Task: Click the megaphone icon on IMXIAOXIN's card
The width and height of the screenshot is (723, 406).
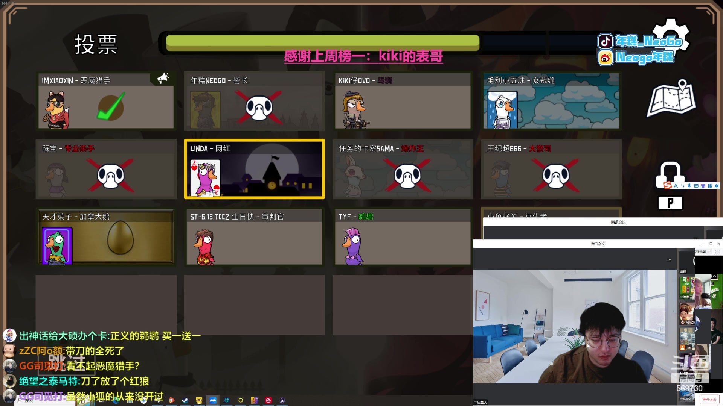Action: 163,78
